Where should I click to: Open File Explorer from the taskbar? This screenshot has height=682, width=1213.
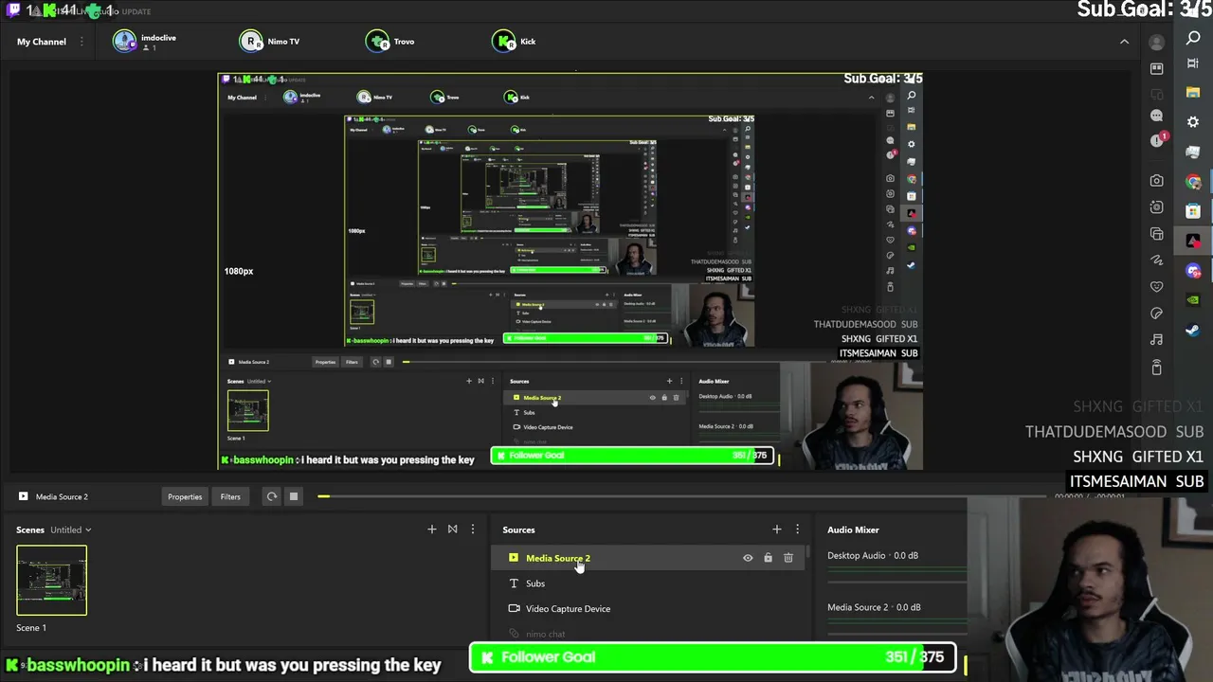pyautogui.click(x=1193, y=93)
